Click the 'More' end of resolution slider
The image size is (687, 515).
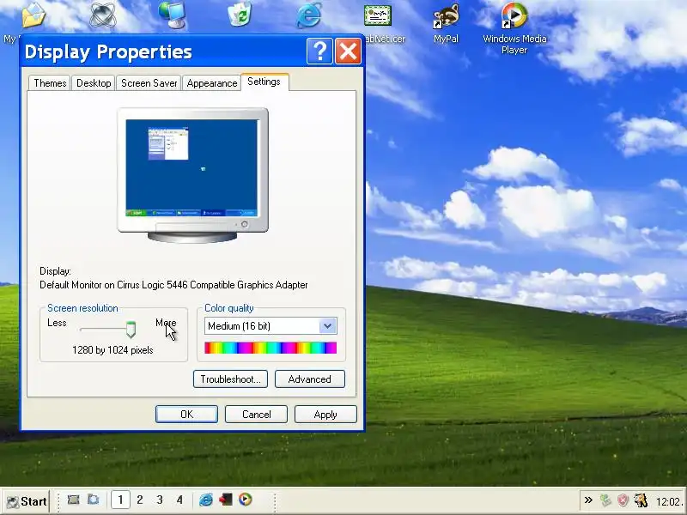click(166, 324)
